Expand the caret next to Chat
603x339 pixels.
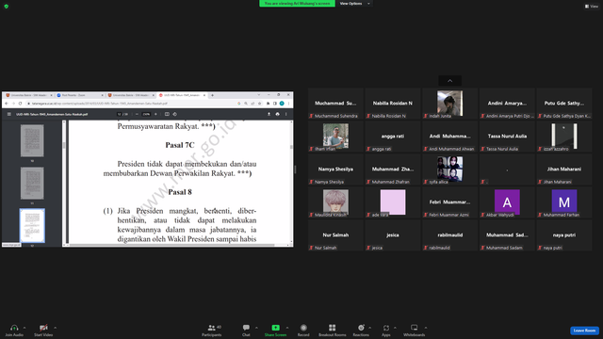(x=256, y=328)
